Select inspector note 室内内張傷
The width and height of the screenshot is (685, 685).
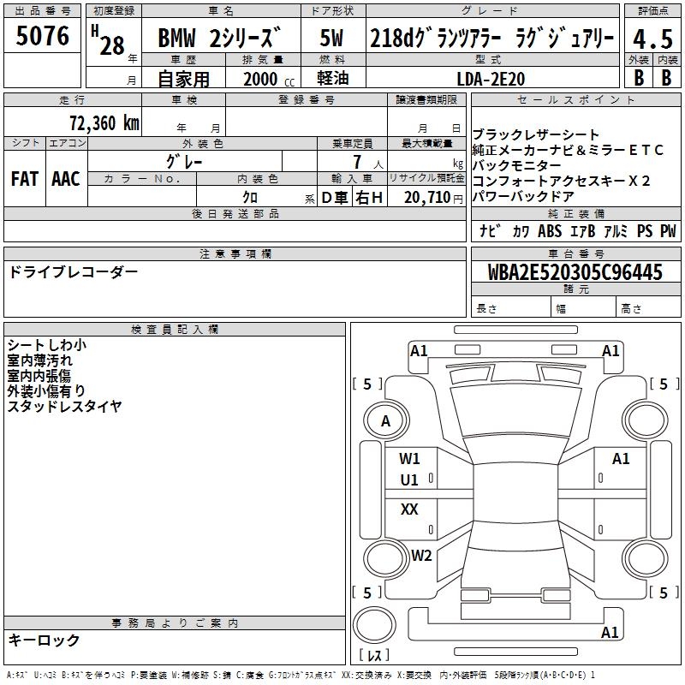[x=39, y=375]
